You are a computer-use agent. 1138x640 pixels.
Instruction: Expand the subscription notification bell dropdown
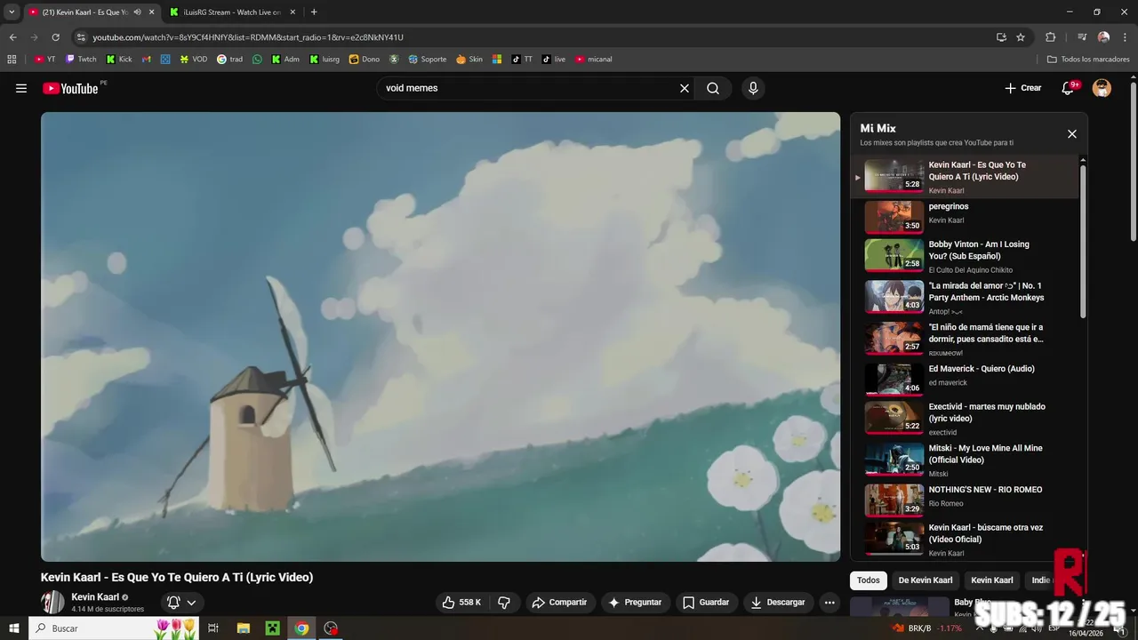click(x=181, y=603)
